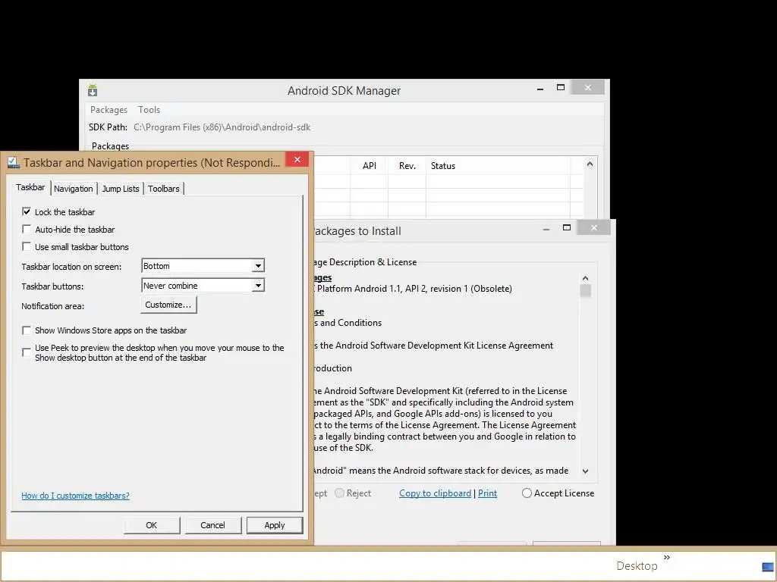Click the SDK Path text C:\Program Files (x86)\Android\android-sdk

[x=222, y=127]
